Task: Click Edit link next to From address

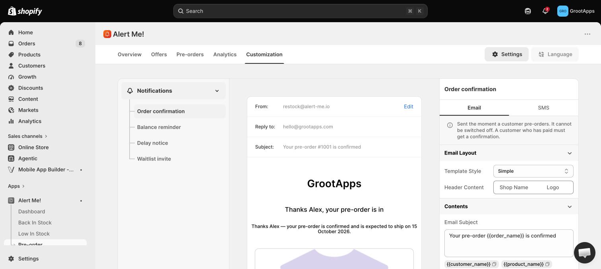Action: point(409,107)
